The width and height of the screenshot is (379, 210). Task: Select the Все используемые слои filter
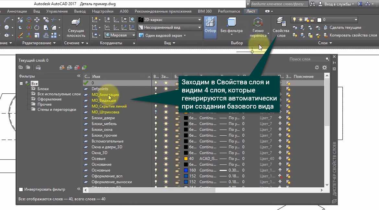click(x=59, y=94)
